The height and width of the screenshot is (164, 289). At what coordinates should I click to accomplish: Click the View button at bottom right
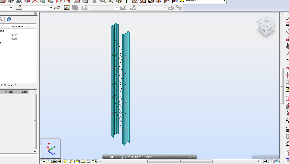[x=266, y=157]
